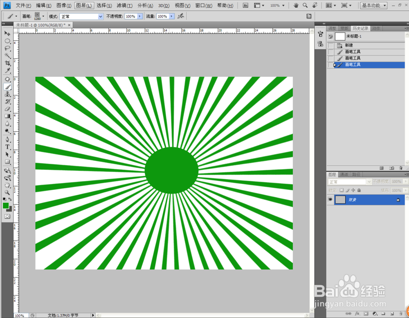
Task: Open the brush preset picker dropdown
Action: [x=43, y=16]
